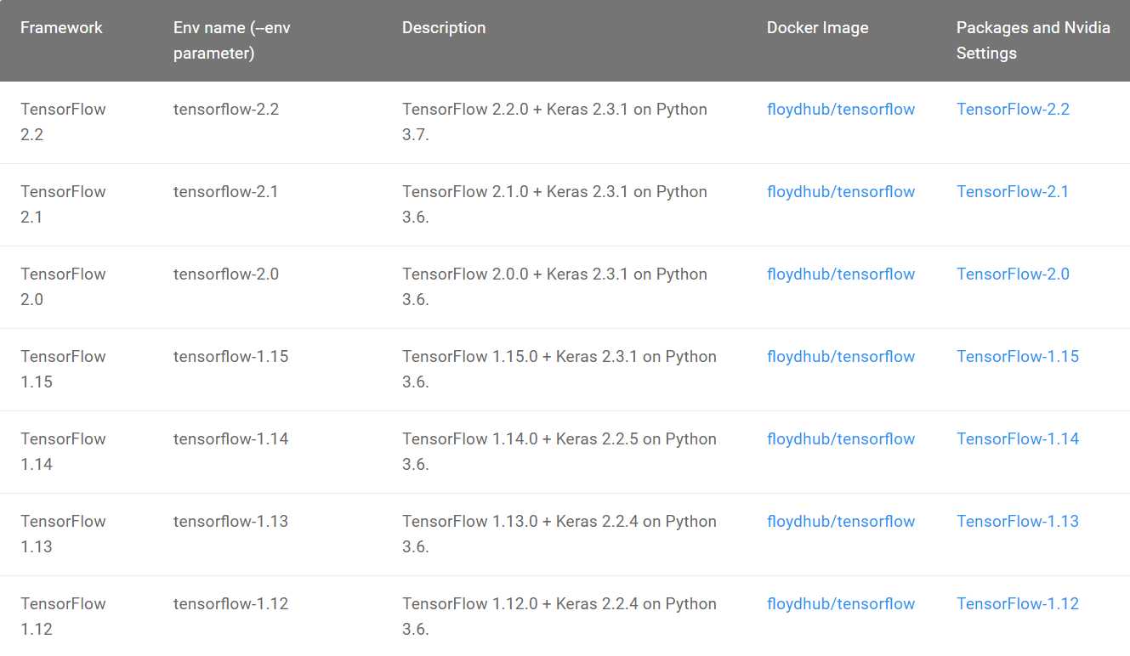
Task: Open floydhub/tensorflow link in TensorFlow 1.14 row
Action: click(841, 439)
